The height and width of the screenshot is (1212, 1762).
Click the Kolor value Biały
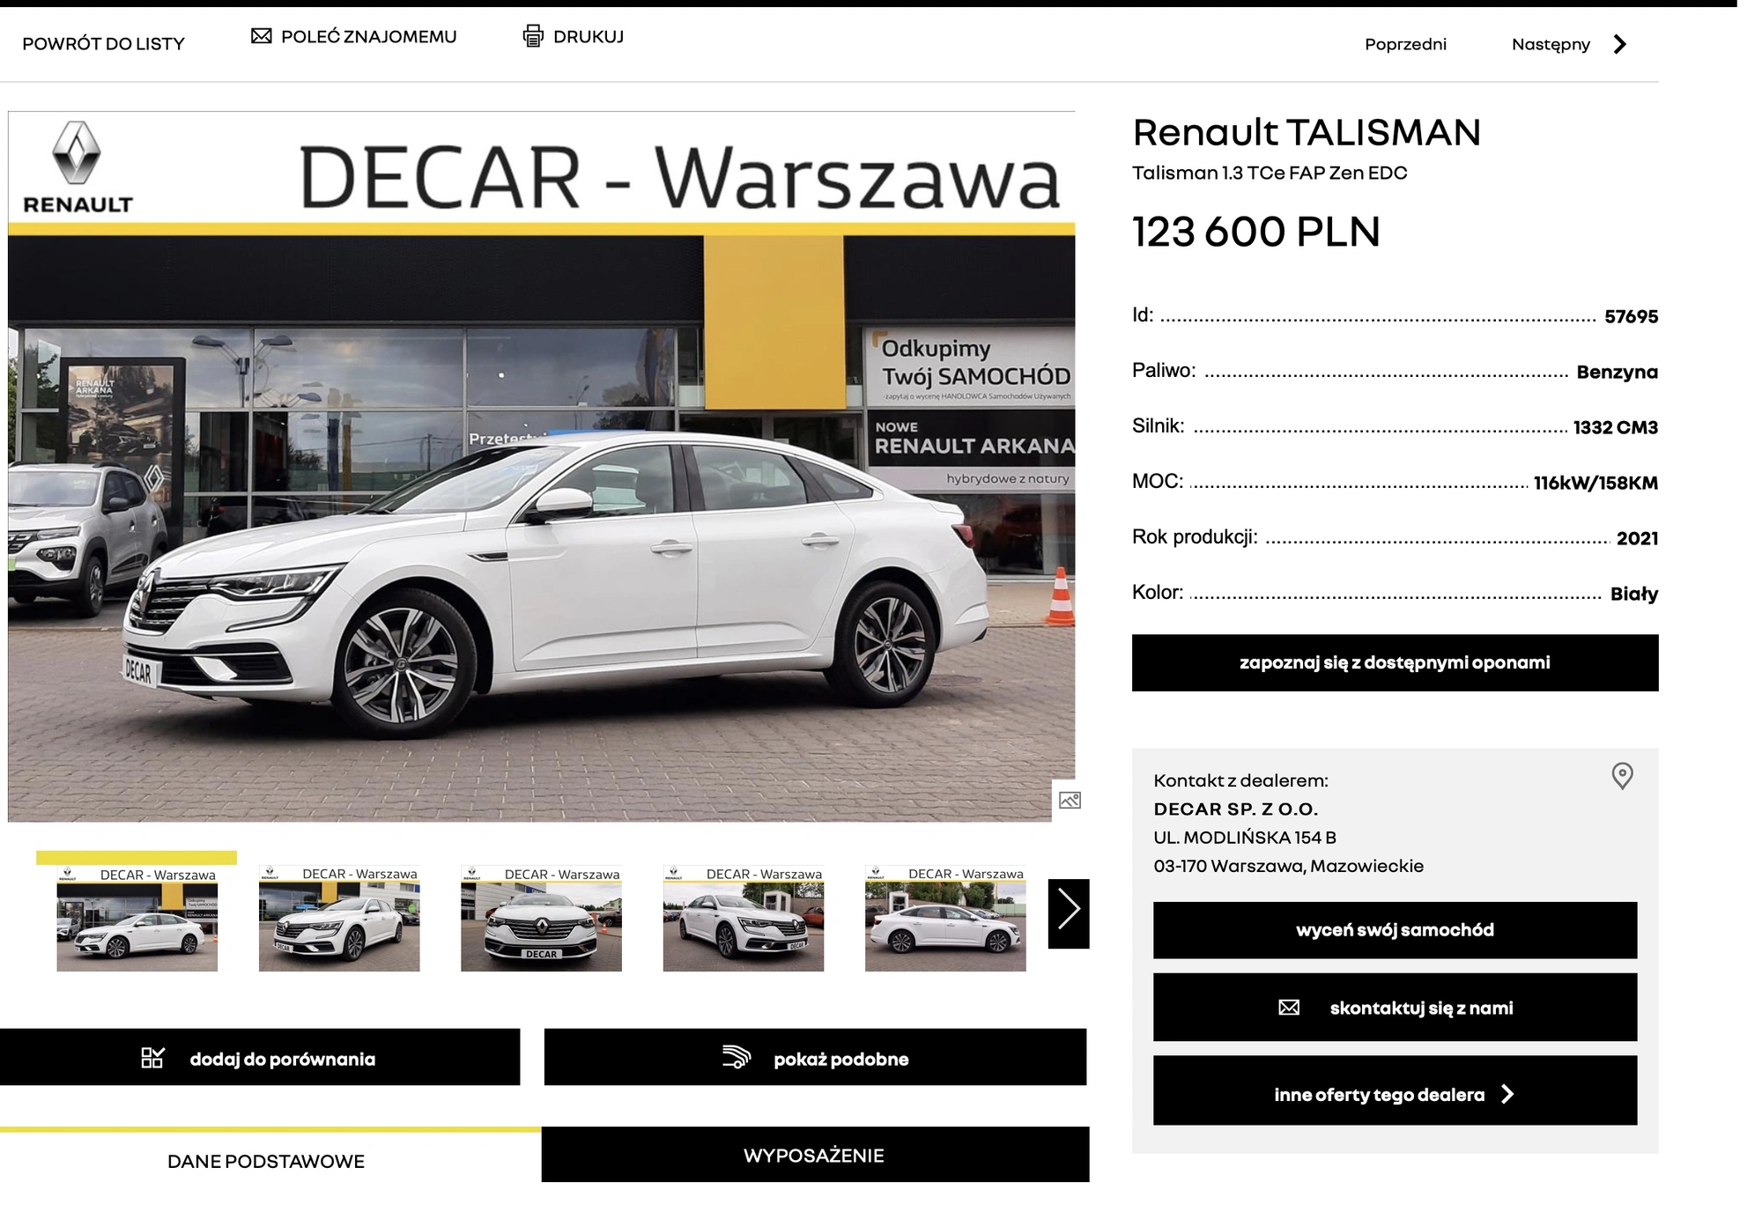[1634, 594]
